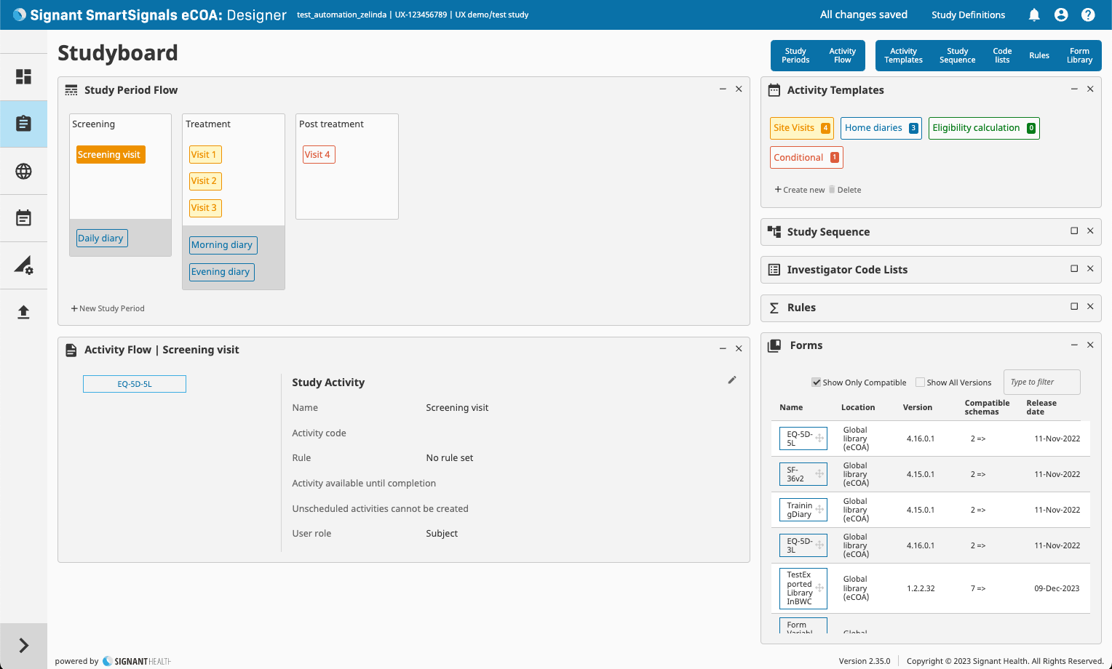This screenshot has width=1112, height=669.
Task: Create new activity template
Action: point(799,190)
